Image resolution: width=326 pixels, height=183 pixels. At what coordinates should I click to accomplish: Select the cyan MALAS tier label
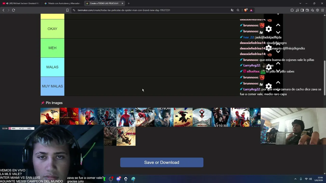[x=52, y=67]
